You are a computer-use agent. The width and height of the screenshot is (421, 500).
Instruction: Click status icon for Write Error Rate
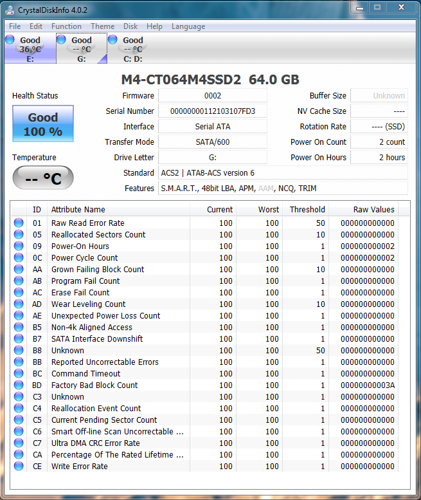pyautogui.click(x=19, y=466)
